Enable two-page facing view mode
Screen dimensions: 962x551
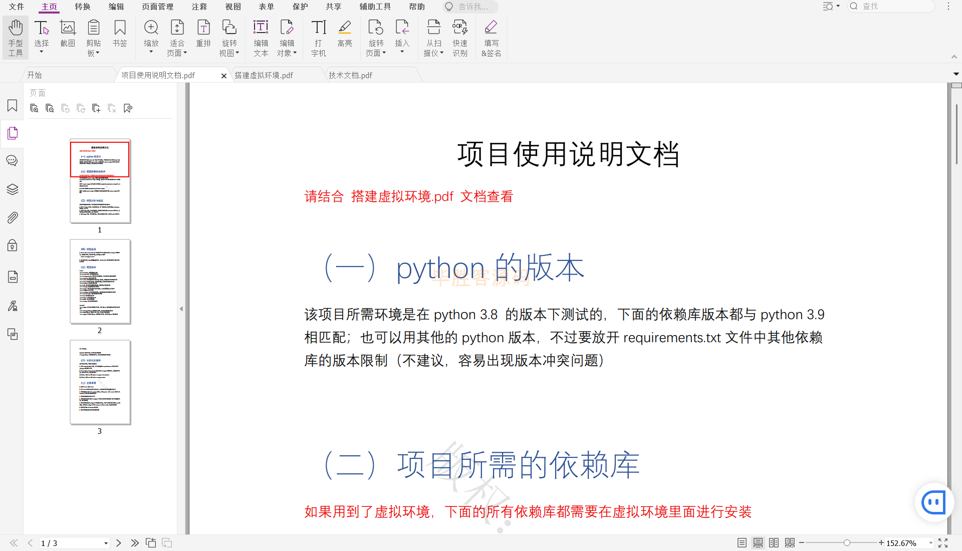[x=774, y=543]
